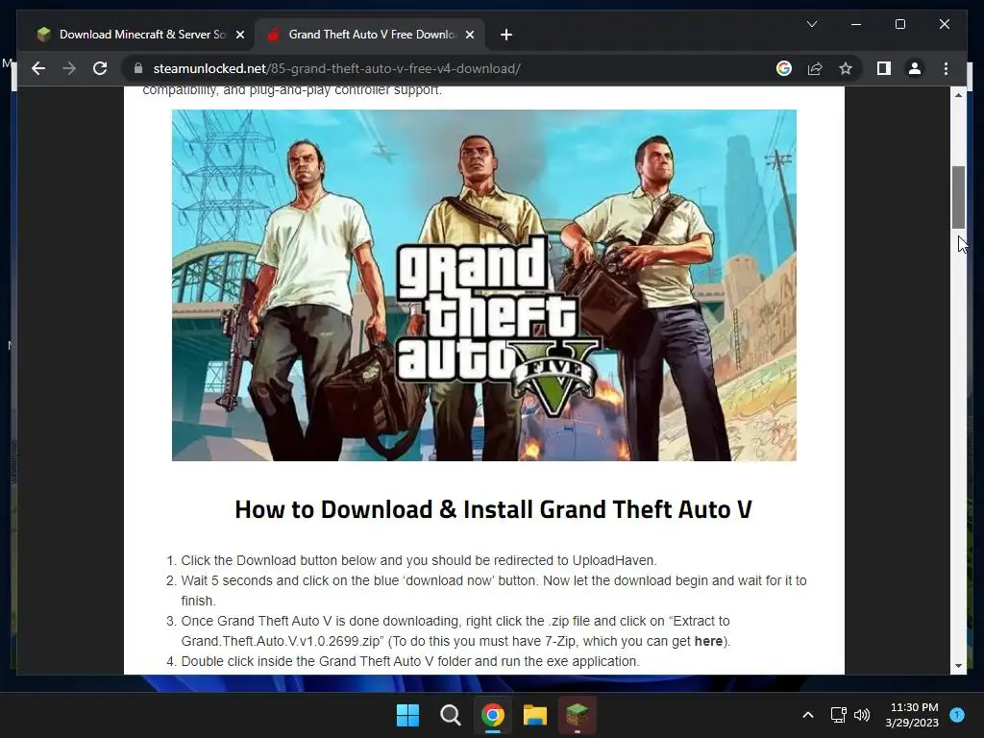
Task: Click the 'How to Download & Install' heading
Action: coord(493,509)
